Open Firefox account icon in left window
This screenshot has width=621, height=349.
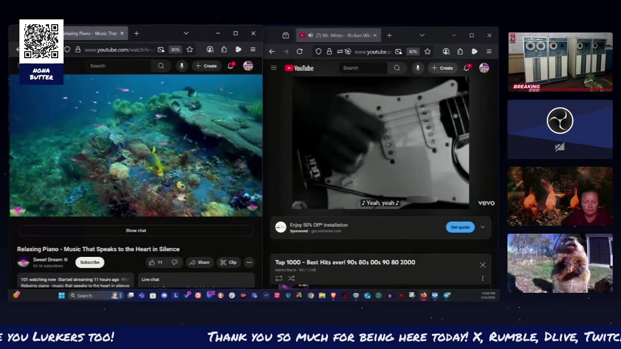pyautogui.click(x=210, y=49)
